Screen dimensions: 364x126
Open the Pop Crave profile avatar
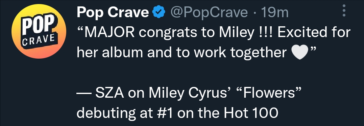[39, 31]
